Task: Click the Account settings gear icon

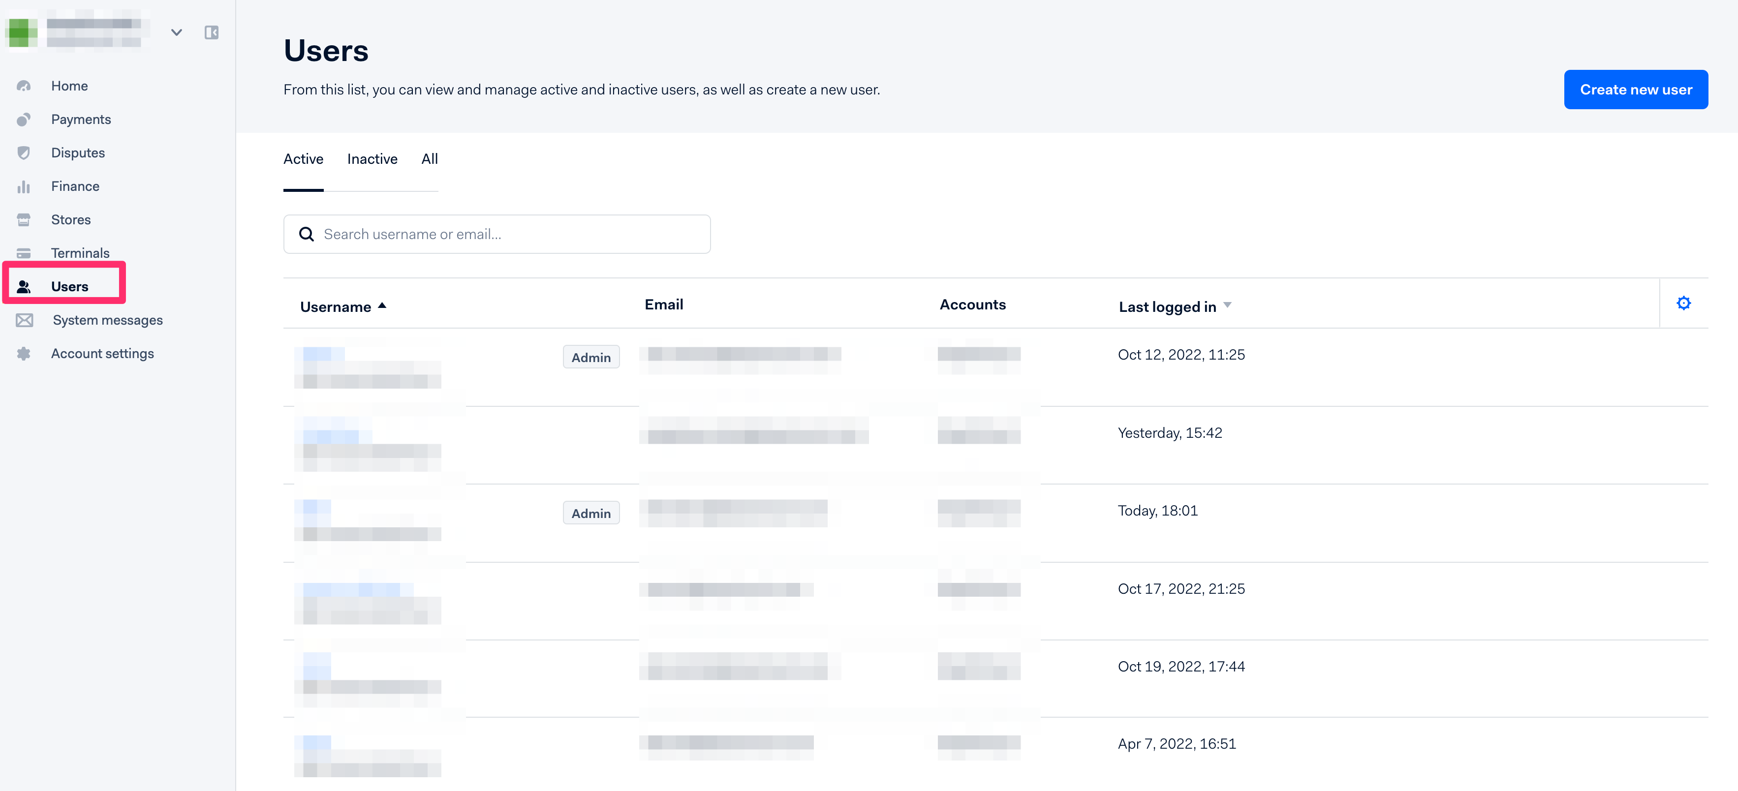Action: tap(24, 353)
